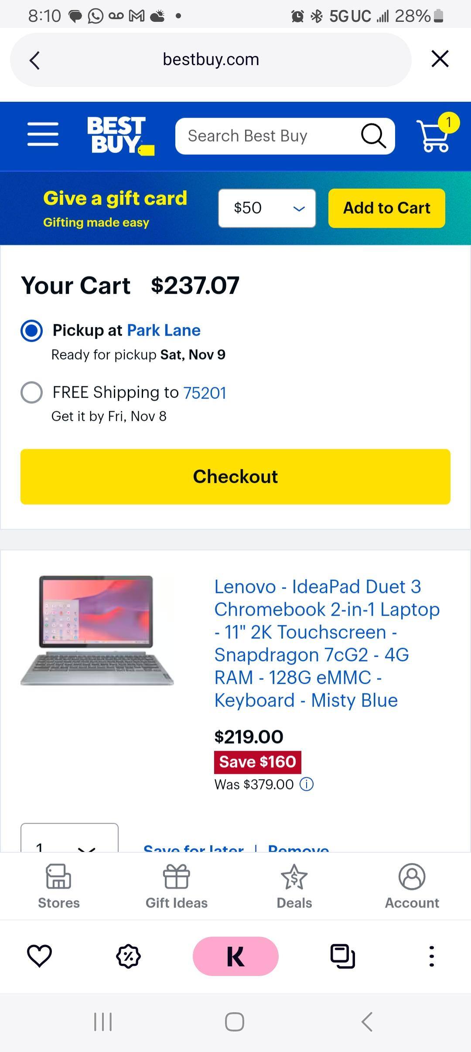Screen dimensions: 471x1052
Task: Open the 75201 zip code link
Action: pos(205,392)
